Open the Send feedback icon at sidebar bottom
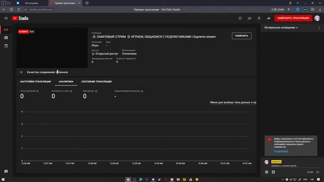Screen dimensions: 324x182 (x=6, y=171)
